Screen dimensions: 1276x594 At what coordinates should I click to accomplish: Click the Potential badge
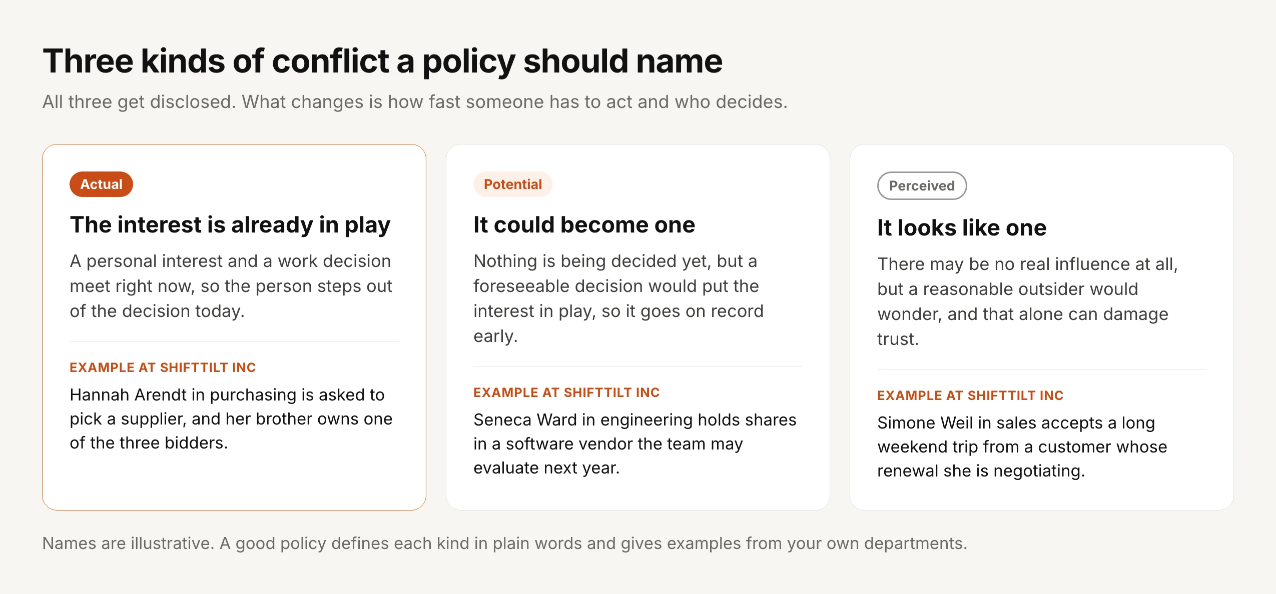point(513,184)
